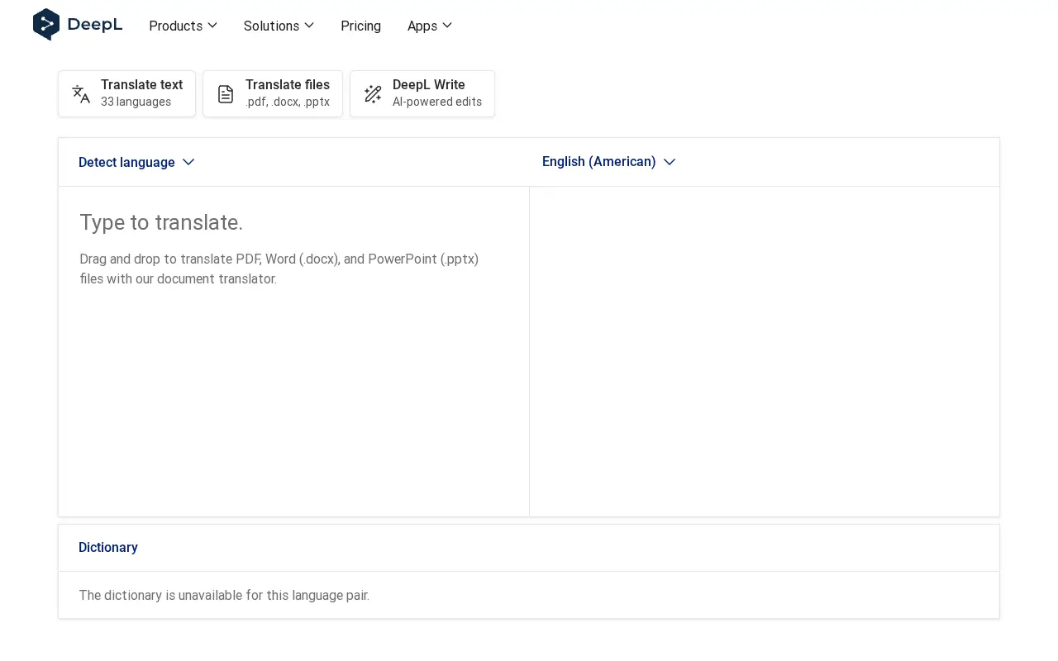Click the chevron arrow next to Solutions

(309, 26)
